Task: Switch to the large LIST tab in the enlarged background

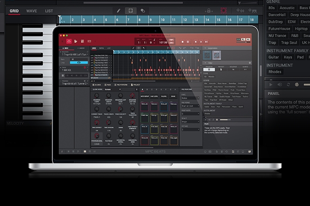Action: click(x=49, y=11)
